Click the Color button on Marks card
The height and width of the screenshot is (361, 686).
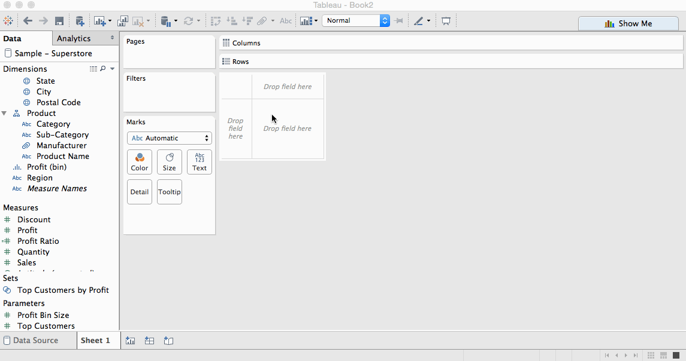(140, 162)
